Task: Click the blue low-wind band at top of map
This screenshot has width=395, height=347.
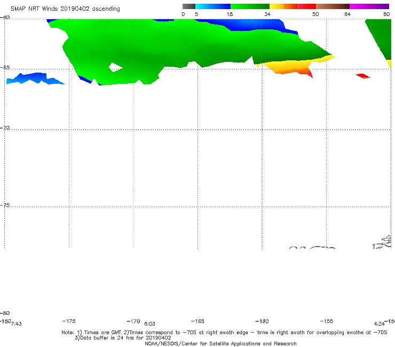Action: [252, 25]
